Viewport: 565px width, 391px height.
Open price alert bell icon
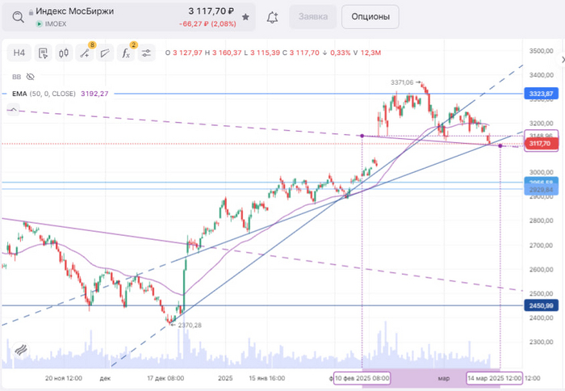coord(273,17)
